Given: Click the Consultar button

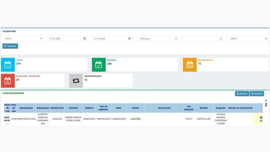Looking at the screenshot, I should [10, 46].
